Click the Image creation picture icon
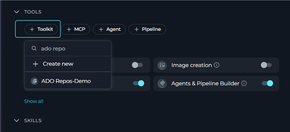This screenshot has height=132, width=290. tap(162, 65)
